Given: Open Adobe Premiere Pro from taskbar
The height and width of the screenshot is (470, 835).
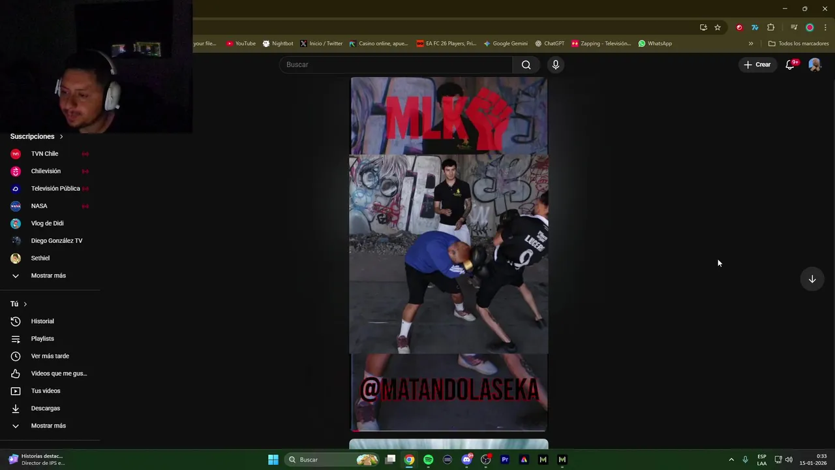Looking at the screenshot, I should pos(504,460).
